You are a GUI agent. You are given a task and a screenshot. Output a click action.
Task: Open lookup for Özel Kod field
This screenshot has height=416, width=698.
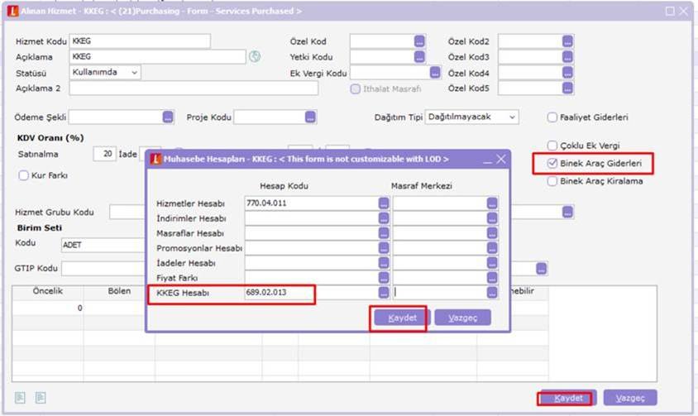point(419,41)
